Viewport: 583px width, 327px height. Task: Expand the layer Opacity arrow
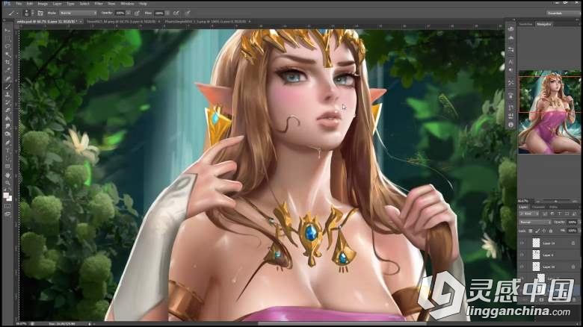[580, 222]
